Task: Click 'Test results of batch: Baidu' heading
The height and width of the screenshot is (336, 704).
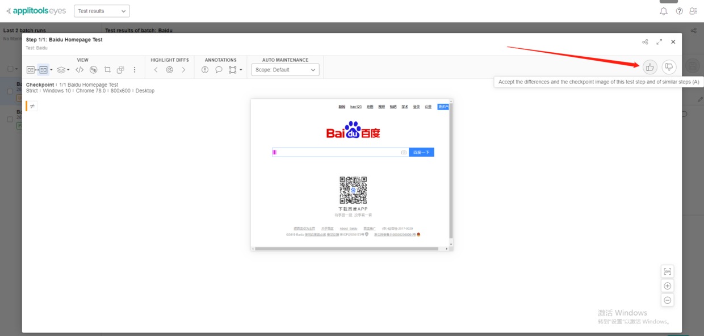Action: [x=139, y=31]
